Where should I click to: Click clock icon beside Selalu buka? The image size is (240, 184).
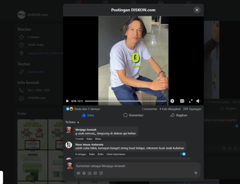point(22,45)
